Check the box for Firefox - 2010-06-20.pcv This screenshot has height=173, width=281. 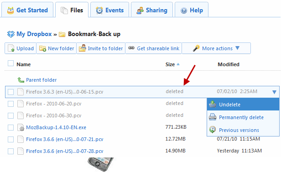click(x=11, y=104)
